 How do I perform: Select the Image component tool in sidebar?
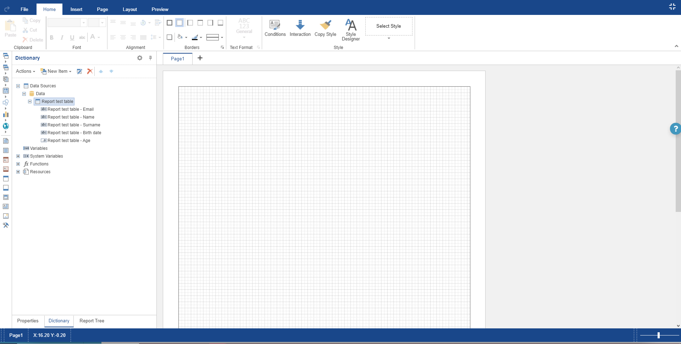pos(6,216)
